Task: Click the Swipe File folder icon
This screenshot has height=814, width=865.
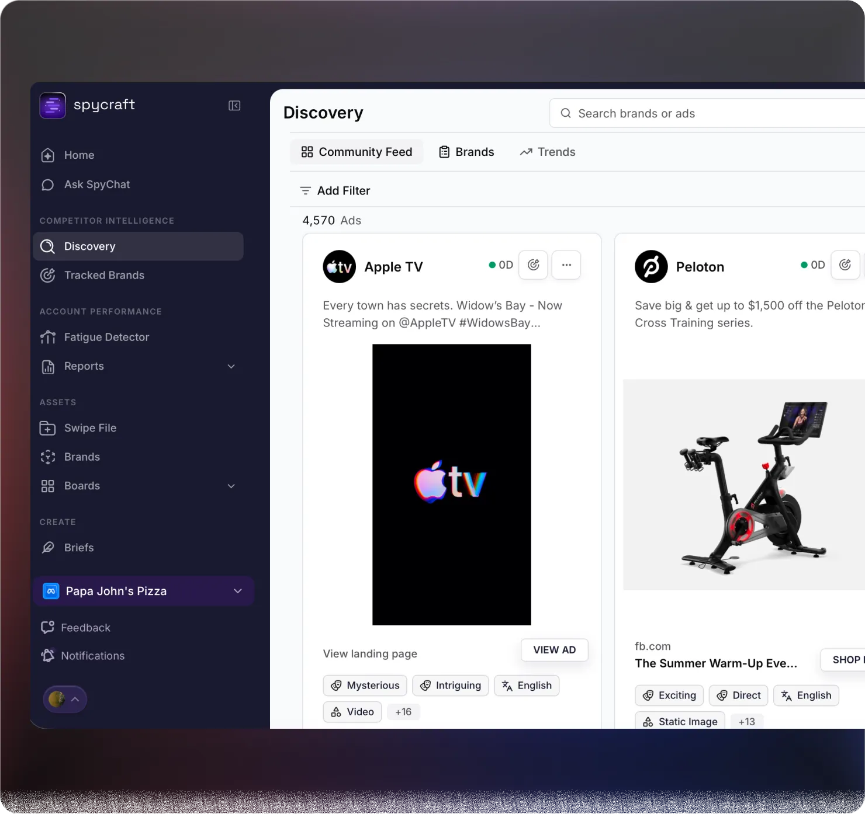Action: tap(48, 428)
